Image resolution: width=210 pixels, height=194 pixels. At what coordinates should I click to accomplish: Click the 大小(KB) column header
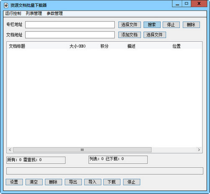(77, 46)
